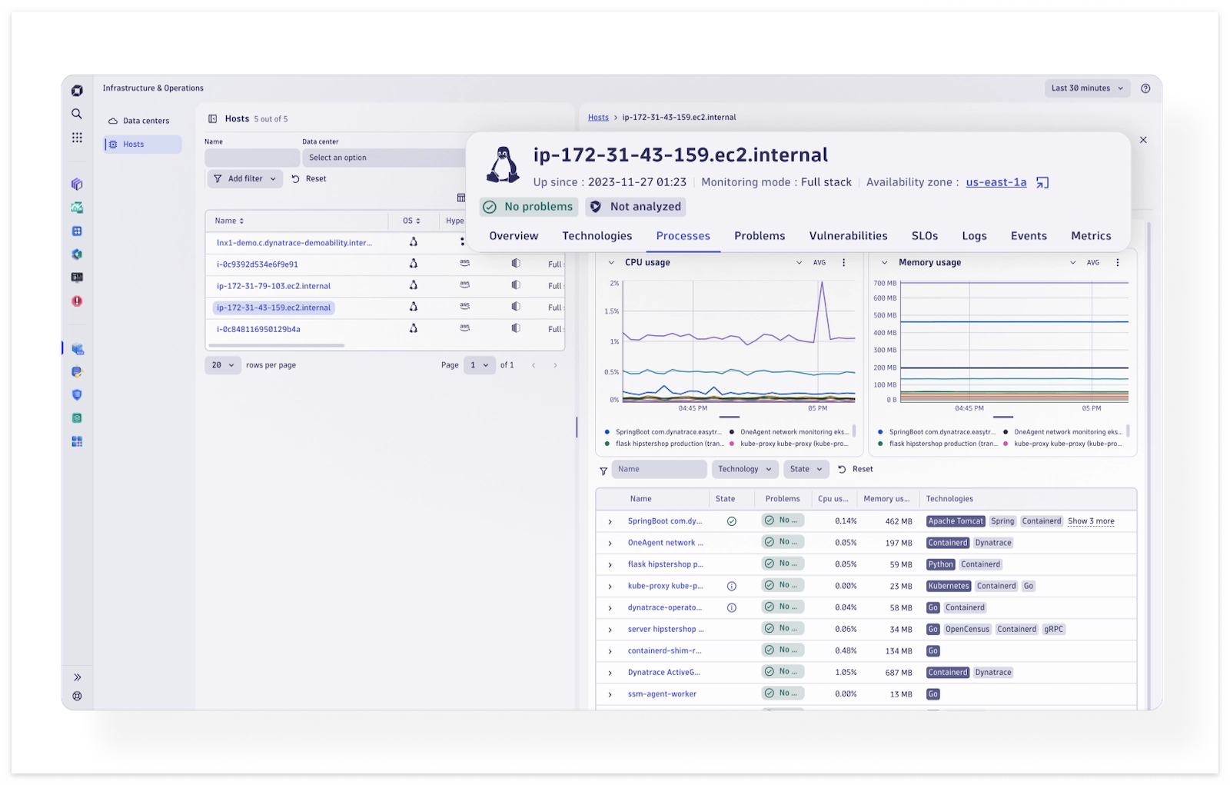Click the Linux penguin host icon
The height and width of the screenshot is (785, 1230).
pos(503,165)
